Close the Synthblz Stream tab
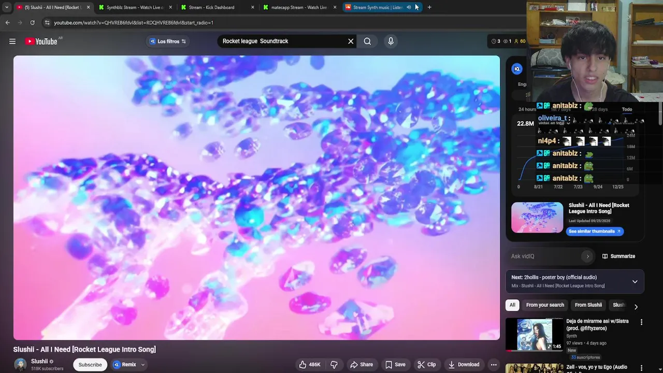This screenshot has width=663, height=373. pyautogui.click(x=171, y=7)
